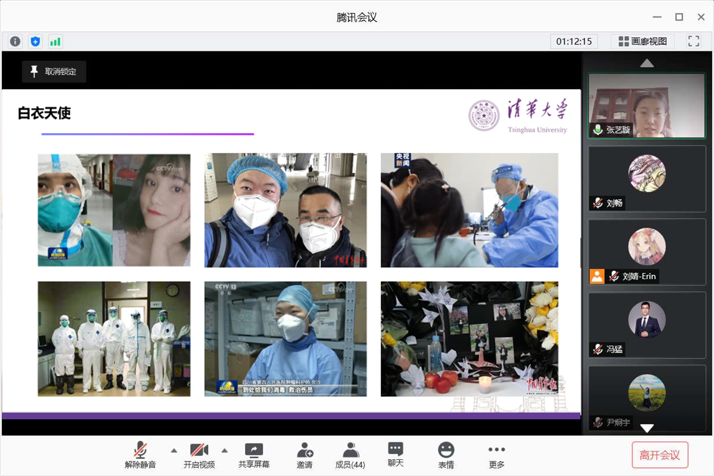Check the green network signal icon
This screenshot has height=476, width=714.
click(55, 41)
